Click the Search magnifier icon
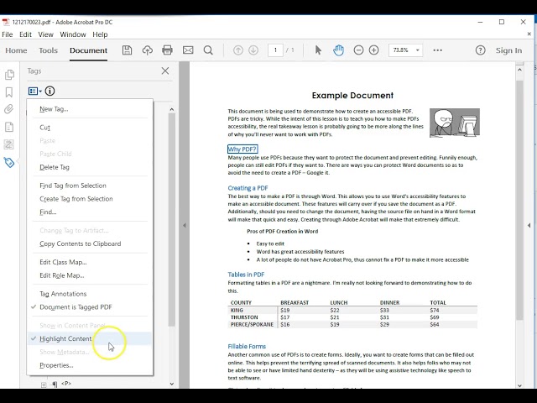 [x=208, y=50]
